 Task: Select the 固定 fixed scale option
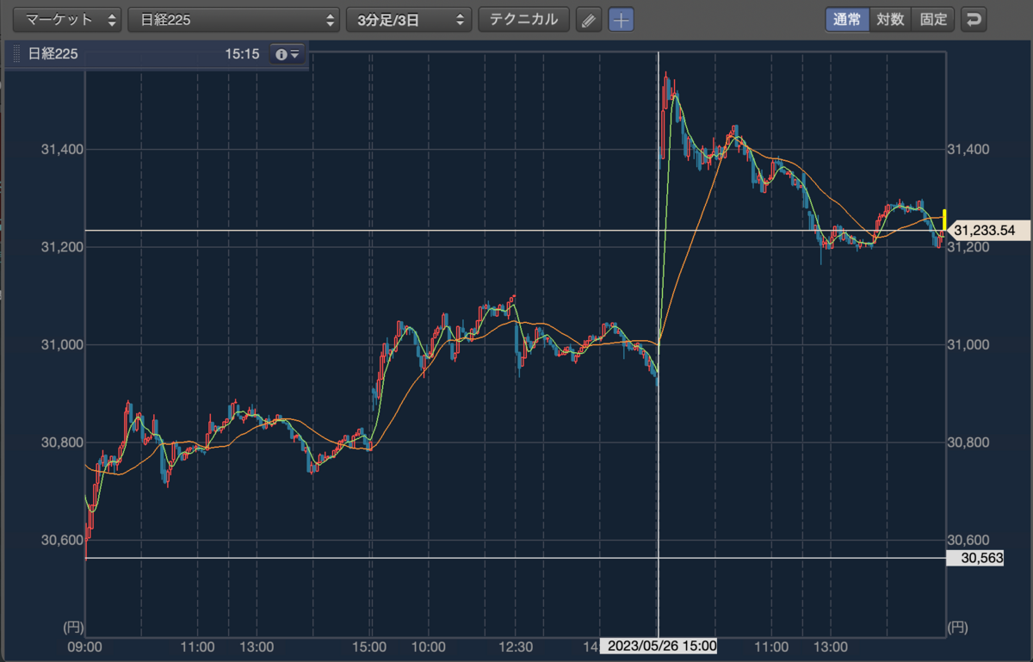point(932,19)
